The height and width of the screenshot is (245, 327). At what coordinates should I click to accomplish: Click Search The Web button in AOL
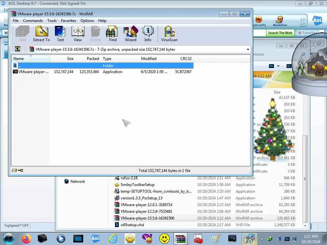[x=280, y=33]
